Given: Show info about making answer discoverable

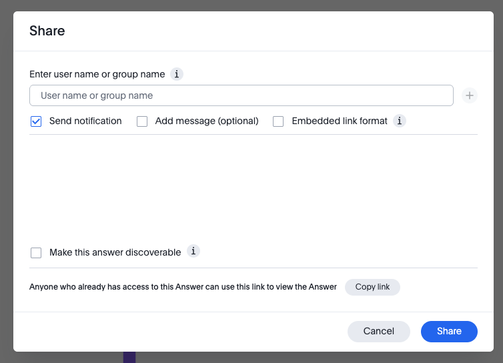Looking at the screenshot, I should [x=193, y=252].
